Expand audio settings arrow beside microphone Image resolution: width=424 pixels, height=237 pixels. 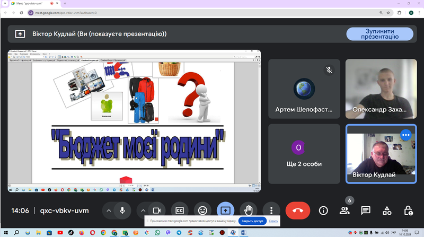[x=109, y=210]
